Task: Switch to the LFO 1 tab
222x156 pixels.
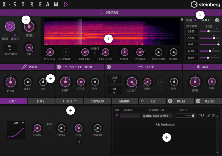Action: coord(13,101)
